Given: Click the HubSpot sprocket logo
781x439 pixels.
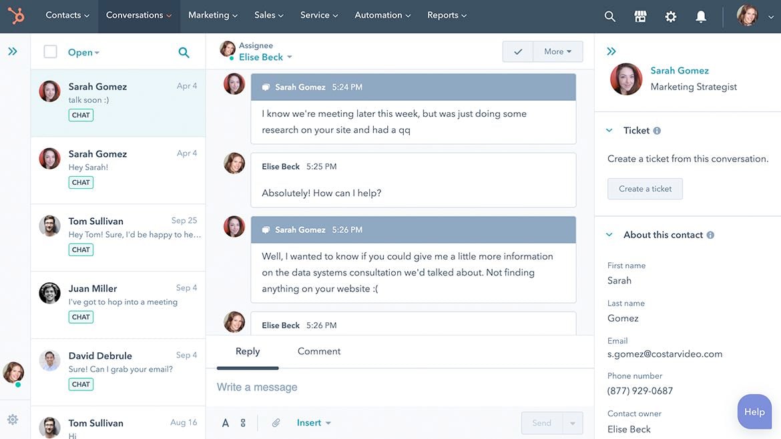Looking at the screenshot, I should (16, 15).
